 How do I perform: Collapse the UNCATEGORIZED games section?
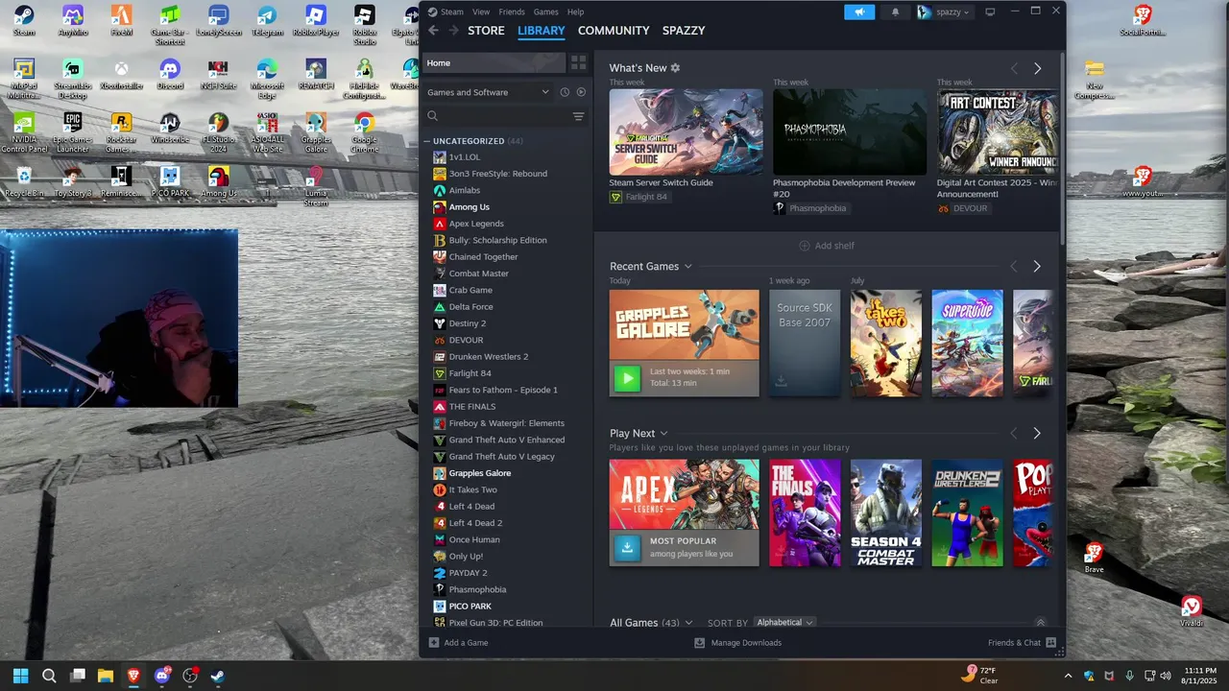pyautogui.click(x=428, y=141)
